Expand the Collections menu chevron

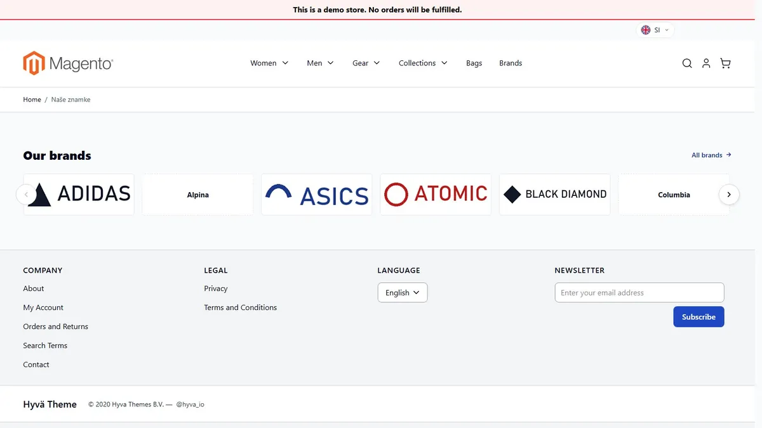(444, 63)
